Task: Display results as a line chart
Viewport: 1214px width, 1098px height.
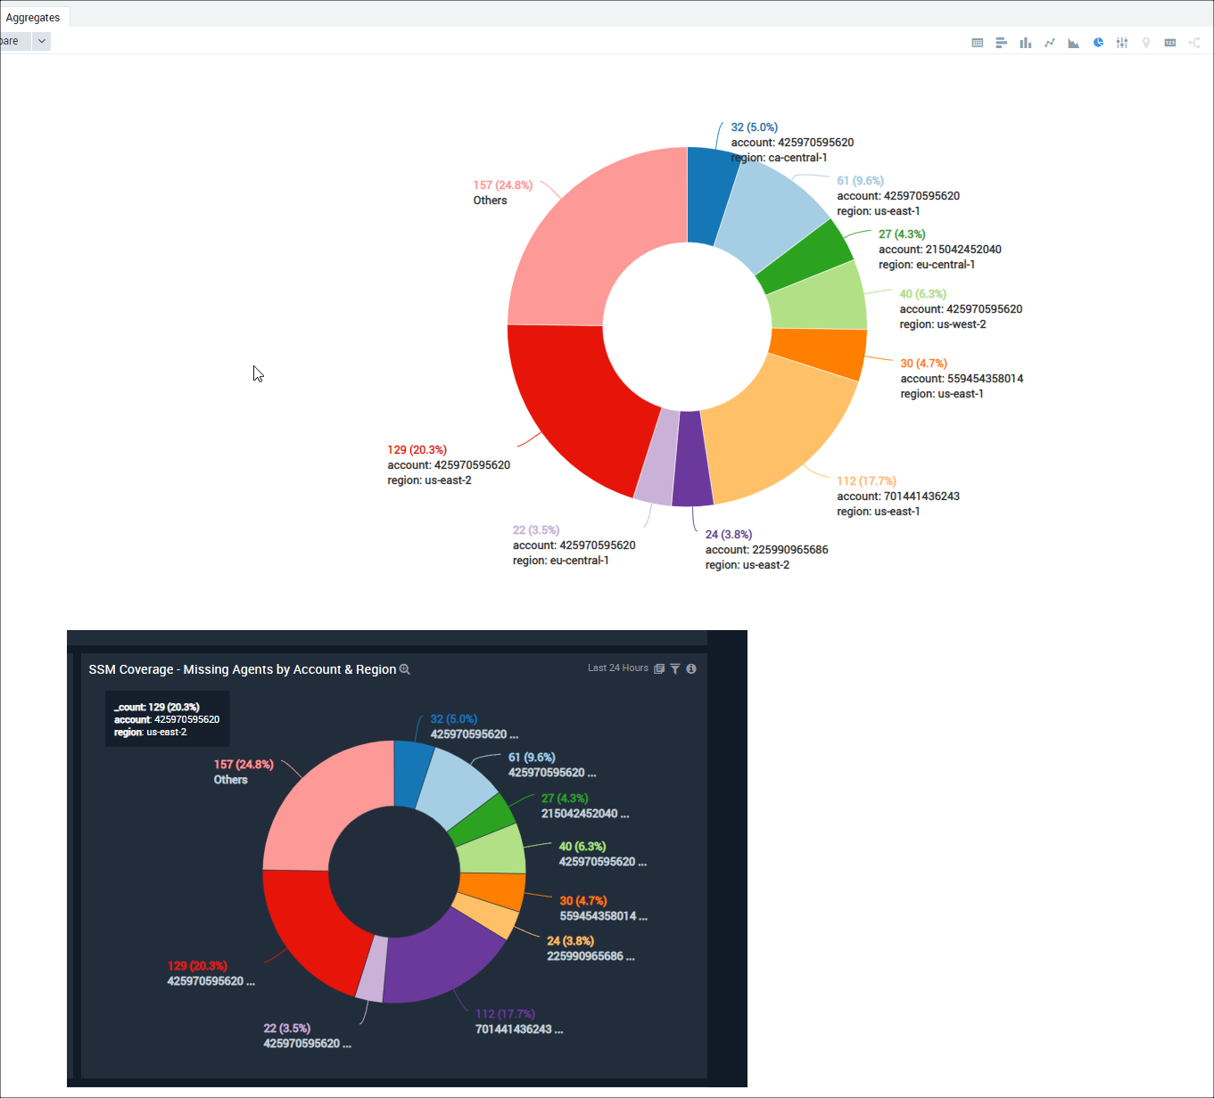Action: coord(1049,42)
